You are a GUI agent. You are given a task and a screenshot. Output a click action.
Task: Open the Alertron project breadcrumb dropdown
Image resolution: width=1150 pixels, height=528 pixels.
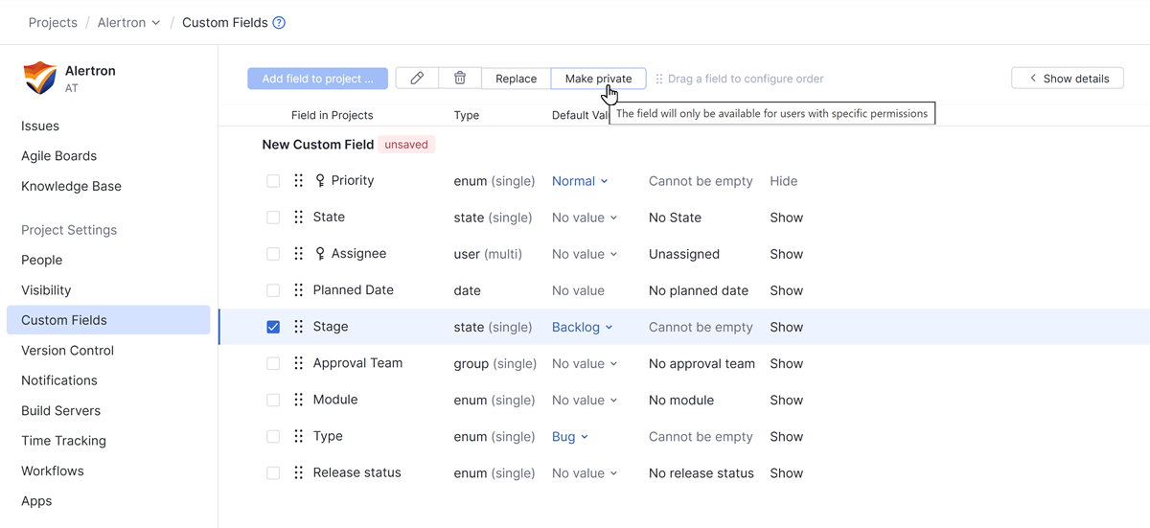pos(128,23)
